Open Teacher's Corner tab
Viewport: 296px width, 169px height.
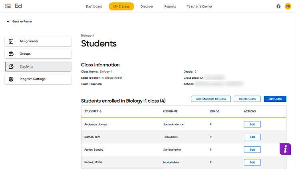200,6
